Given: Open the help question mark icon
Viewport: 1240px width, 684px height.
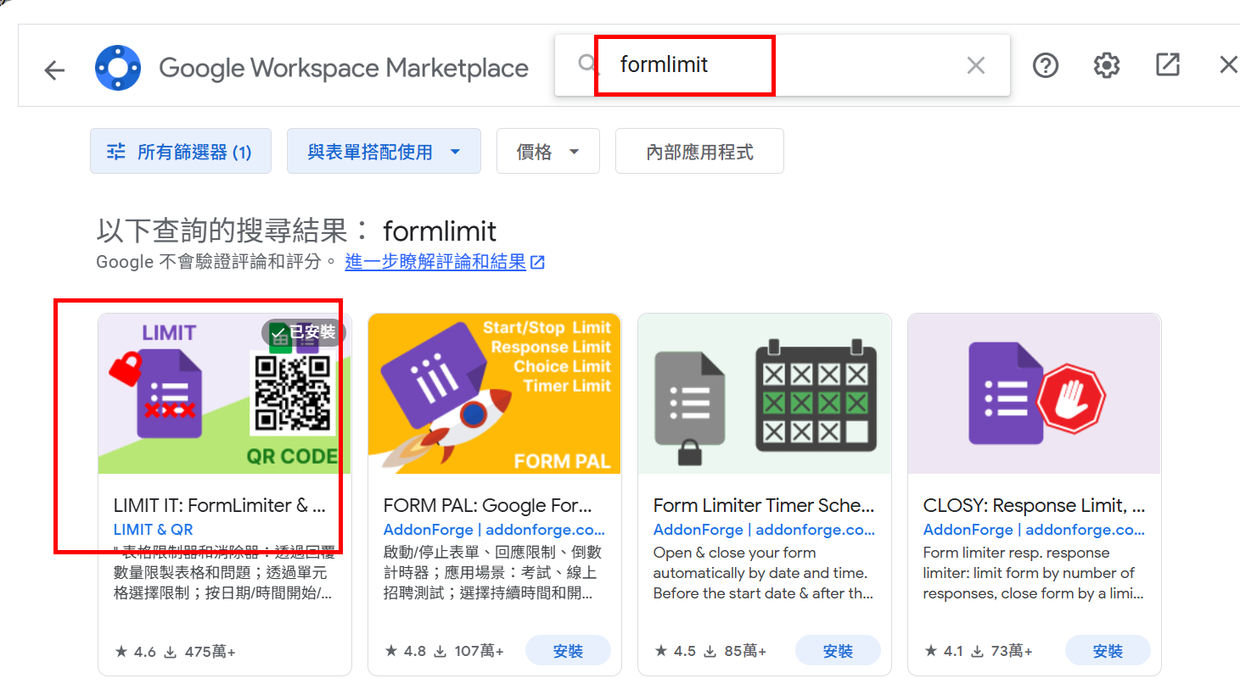Looking at the screenshot, I should pos(1045,65).
